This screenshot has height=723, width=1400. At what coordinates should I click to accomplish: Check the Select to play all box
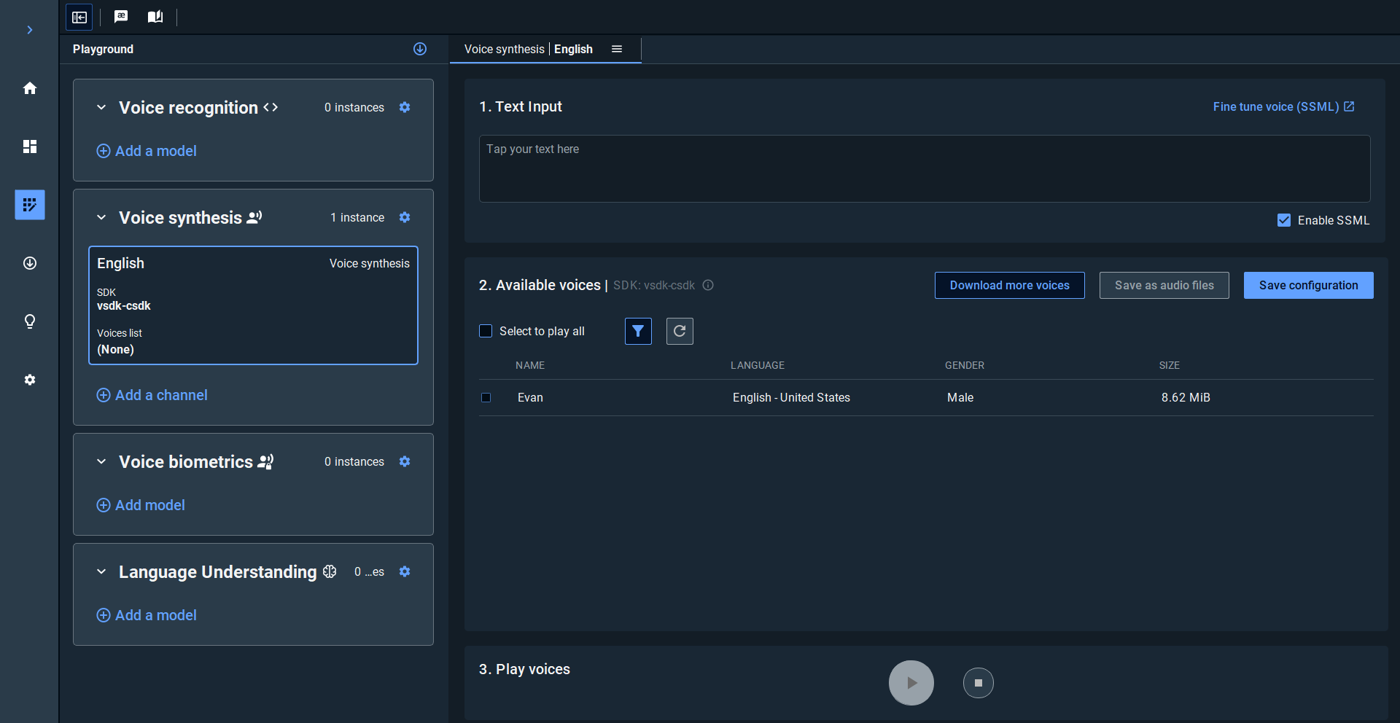pyautogui.click(x=486, y=331)
